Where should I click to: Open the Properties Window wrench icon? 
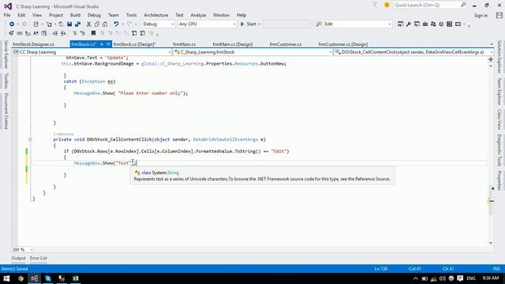409,24
